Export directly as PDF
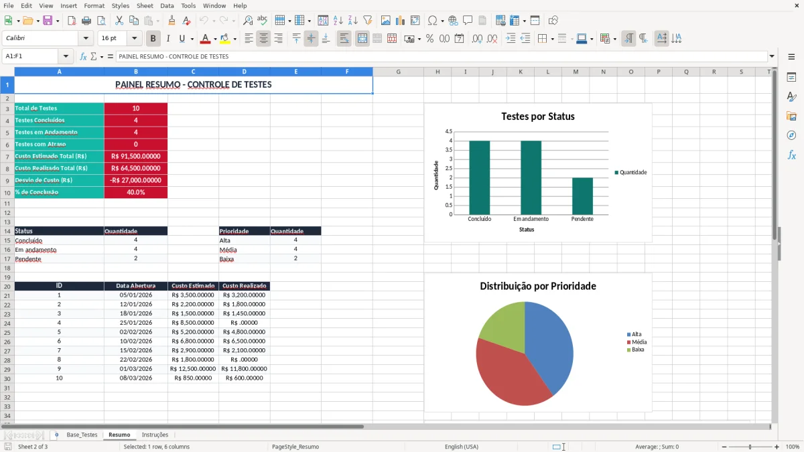The width and height of the screenshot is (804, 452). coord(72,21)
